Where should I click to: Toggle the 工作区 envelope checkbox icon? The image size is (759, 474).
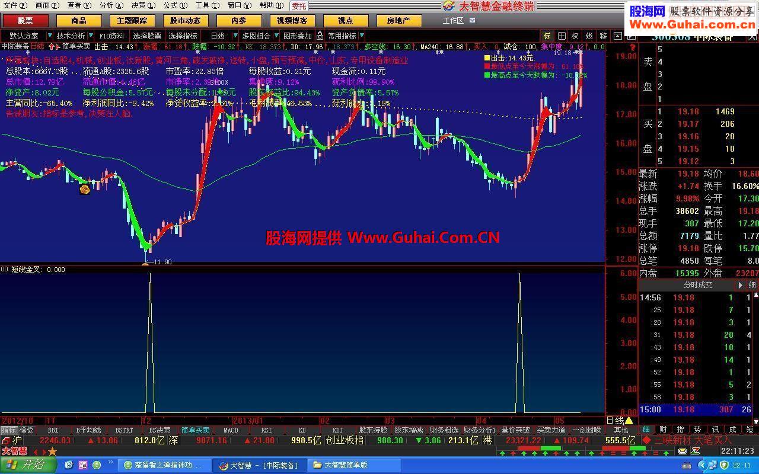click(472, 20)
